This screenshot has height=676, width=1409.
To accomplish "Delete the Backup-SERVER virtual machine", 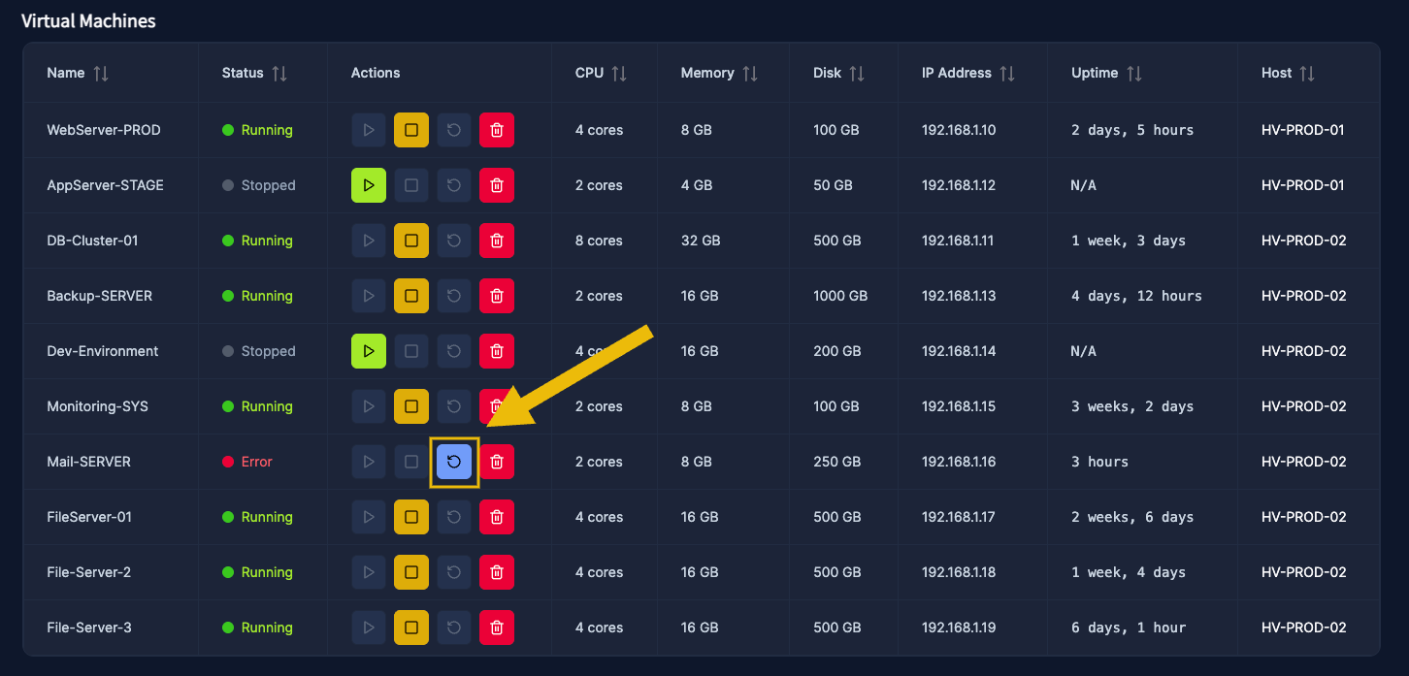I will 497,296.
